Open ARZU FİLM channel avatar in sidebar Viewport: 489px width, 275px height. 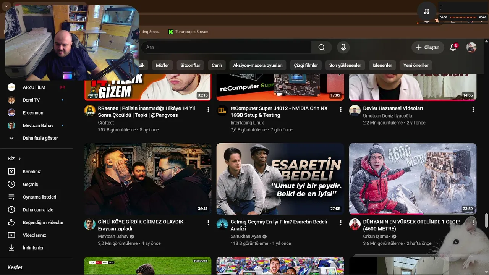[x=11, y=87]
